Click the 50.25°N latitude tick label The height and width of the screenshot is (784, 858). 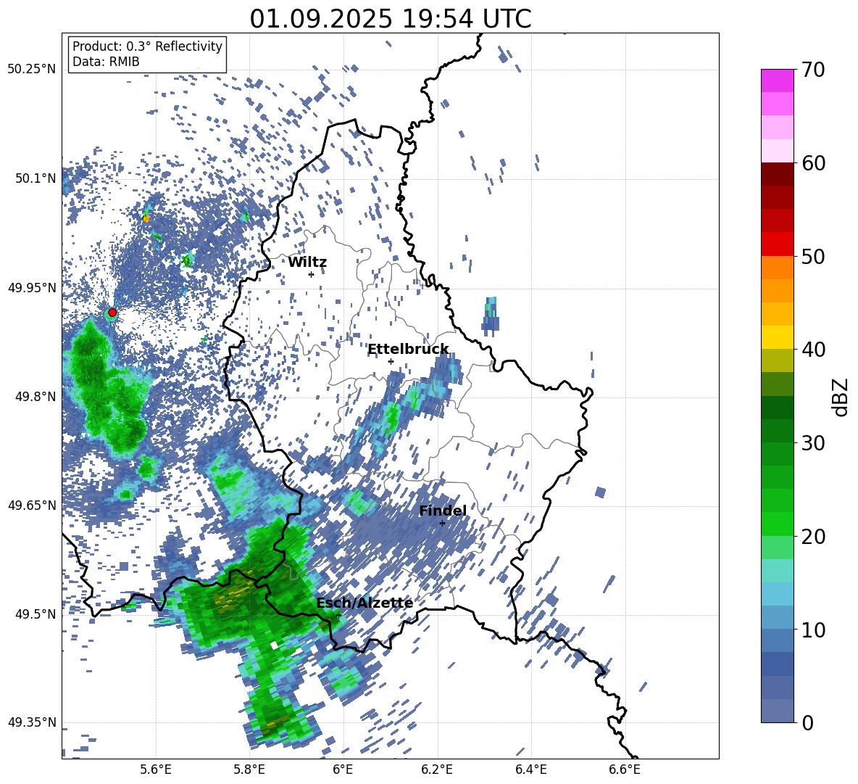[32, 70]
